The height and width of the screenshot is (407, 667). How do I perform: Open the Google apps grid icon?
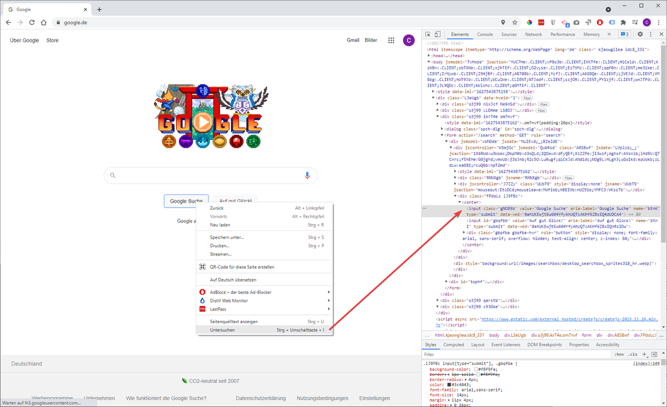point(391,41)
